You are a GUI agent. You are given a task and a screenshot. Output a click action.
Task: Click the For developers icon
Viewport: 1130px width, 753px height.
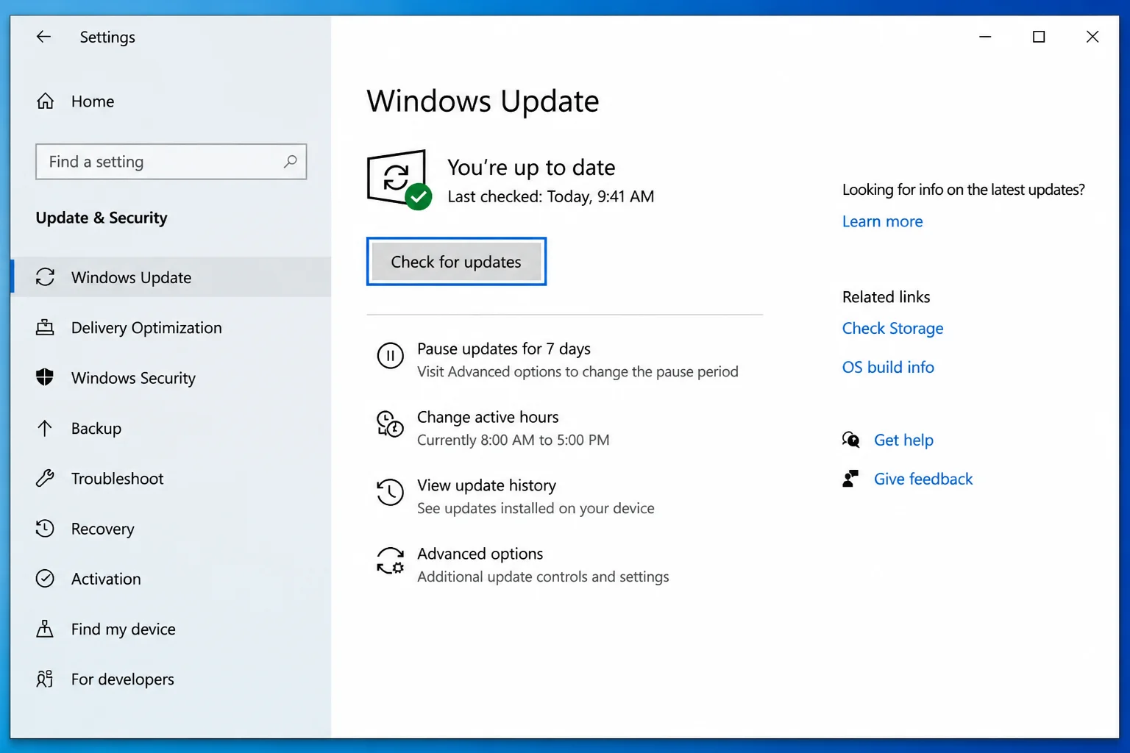tap(45, 679)
